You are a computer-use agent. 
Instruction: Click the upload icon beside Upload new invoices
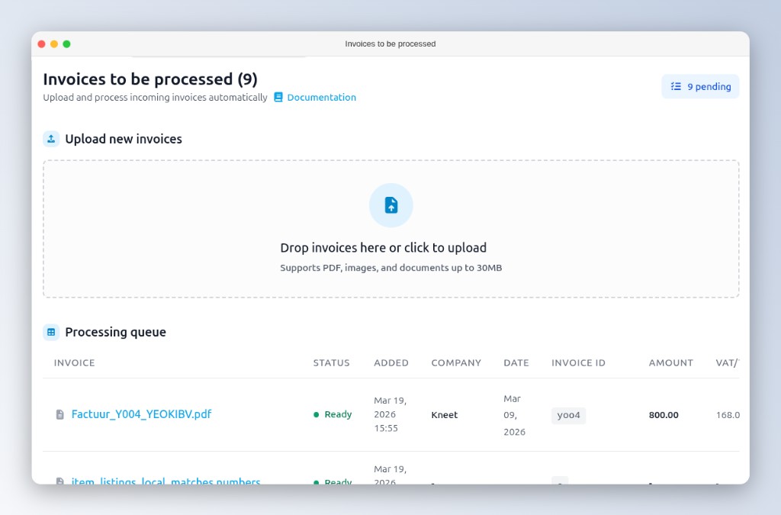click(51, 139)
